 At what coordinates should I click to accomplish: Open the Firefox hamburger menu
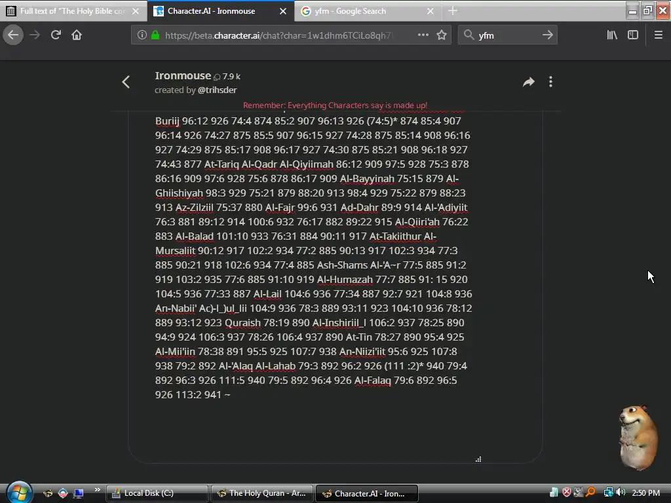tap(659, 35)
